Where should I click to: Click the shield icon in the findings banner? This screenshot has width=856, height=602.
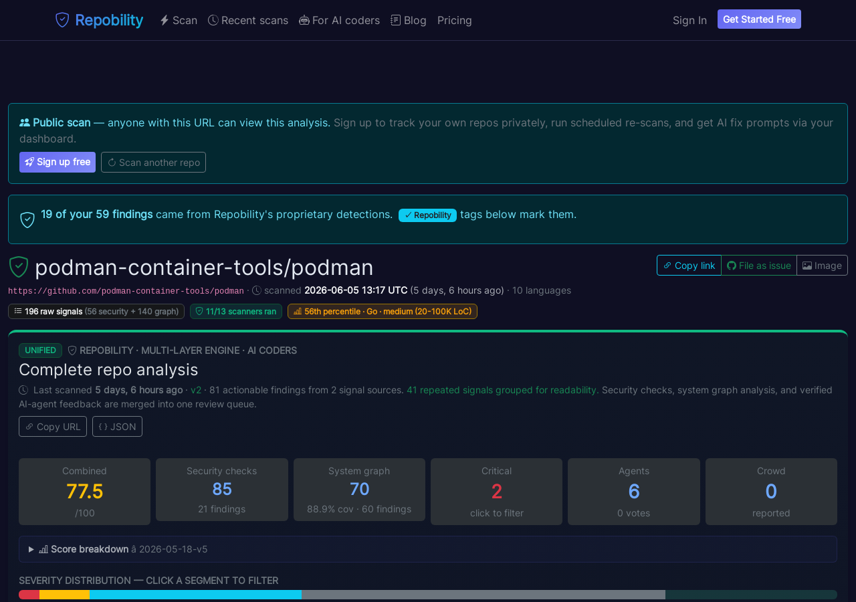pos(27,219)
